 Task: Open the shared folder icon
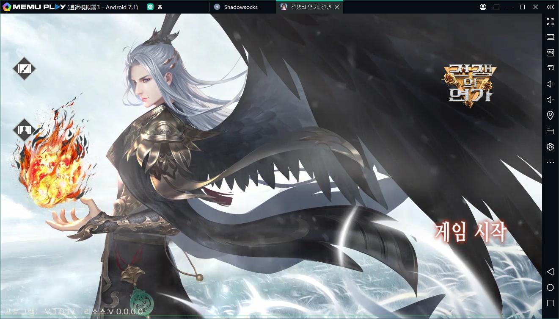click(x=550, y=131)
